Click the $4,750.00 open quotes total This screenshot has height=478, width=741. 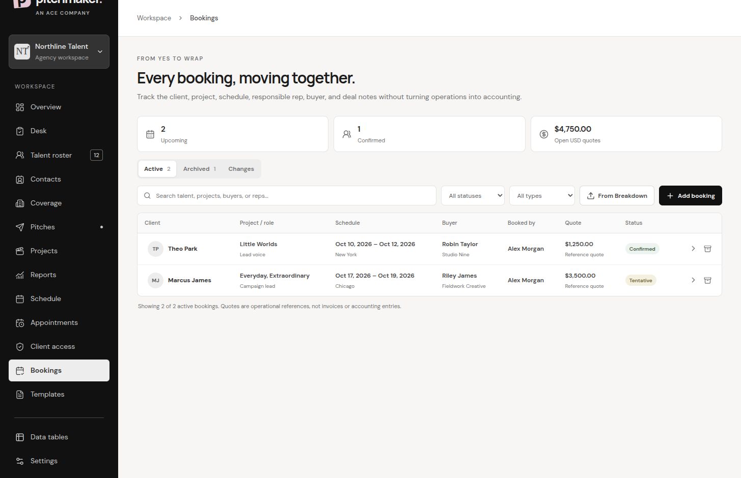coord(573,129)
